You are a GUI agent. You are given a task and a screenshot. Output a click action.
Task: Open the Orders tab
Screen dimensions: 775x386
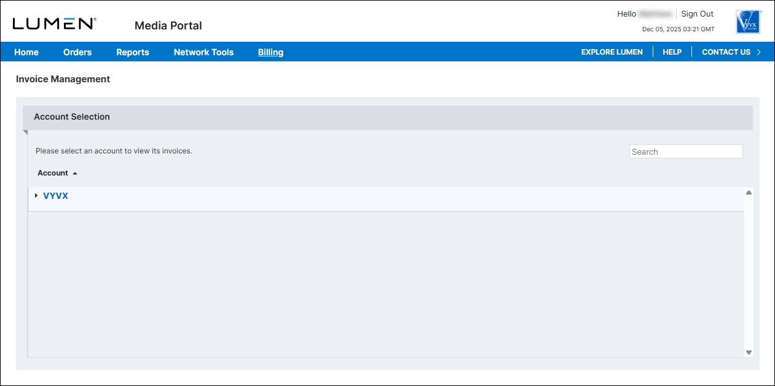[77, 52]
